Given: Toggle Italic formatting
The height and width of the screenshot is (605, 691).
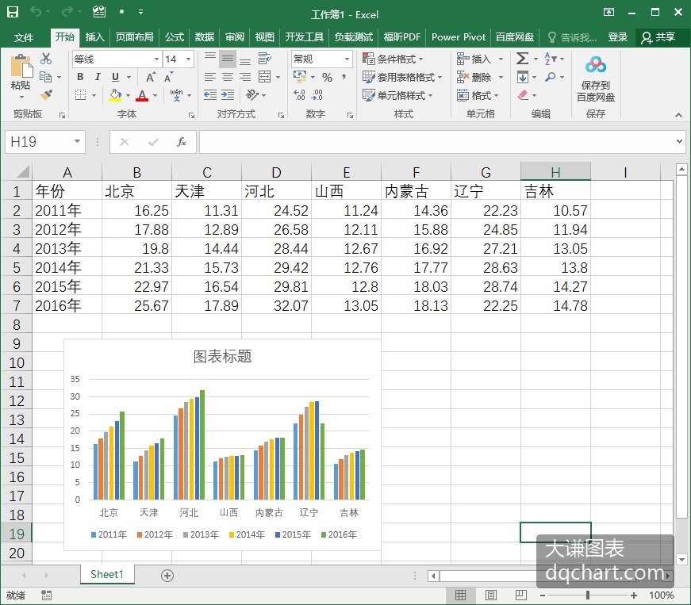Looking at the screenshot, I should coord(98,77).
